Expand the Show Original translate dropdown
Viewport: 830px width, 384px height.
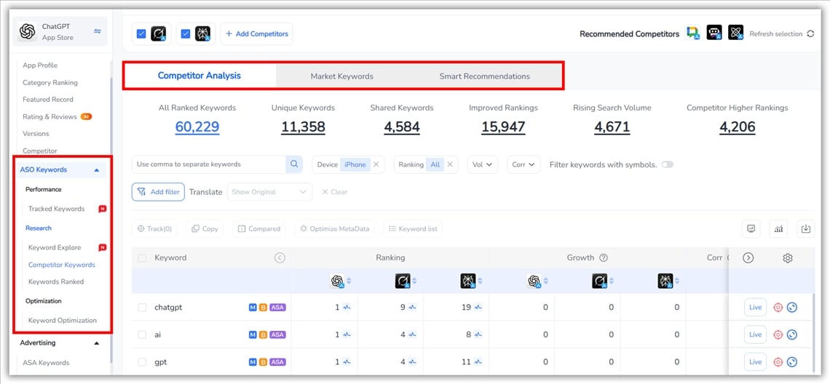pos(269,192)
